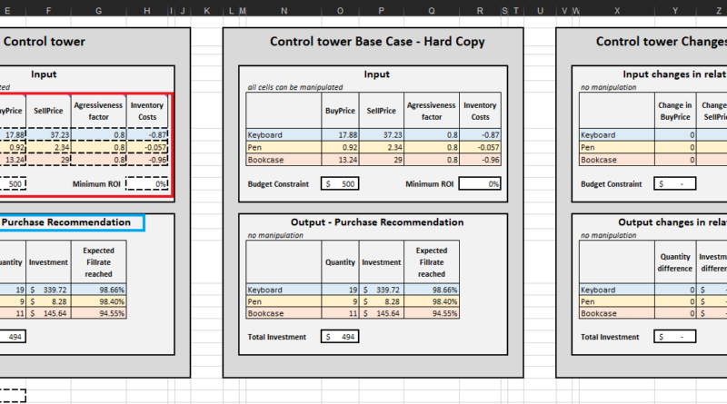Click Bookcase Inventory Costs -0.96 in left Control tower

147,160
